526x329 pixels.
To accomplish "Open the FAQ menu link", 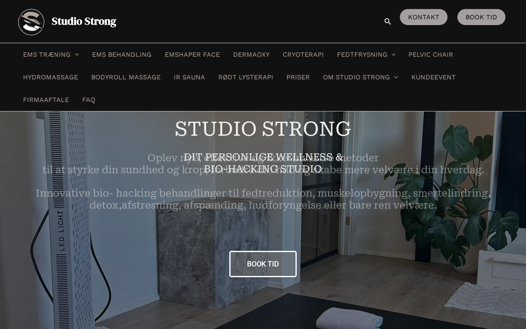I will pyautogui.click(x=89, y=100).
